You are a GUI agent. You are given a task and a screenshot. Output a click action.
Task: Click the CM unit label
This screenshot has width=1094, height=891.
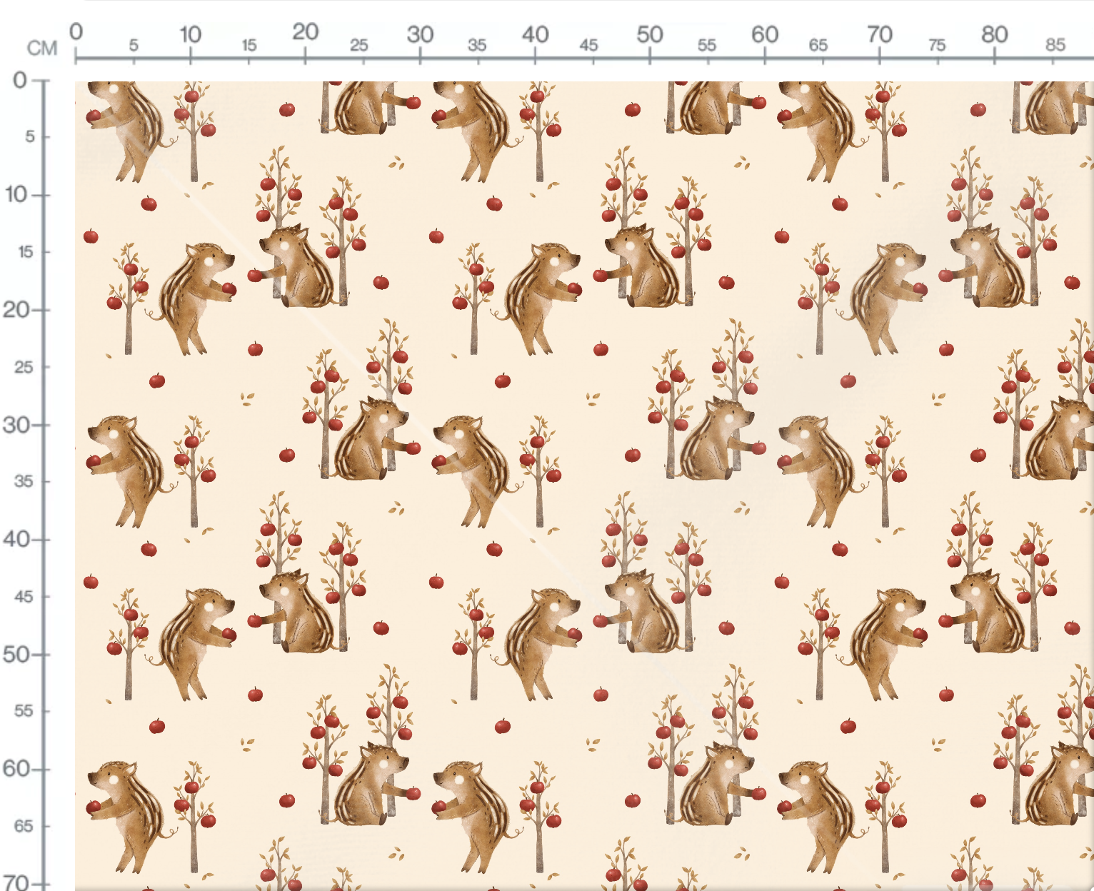click(x=42, y=48)
